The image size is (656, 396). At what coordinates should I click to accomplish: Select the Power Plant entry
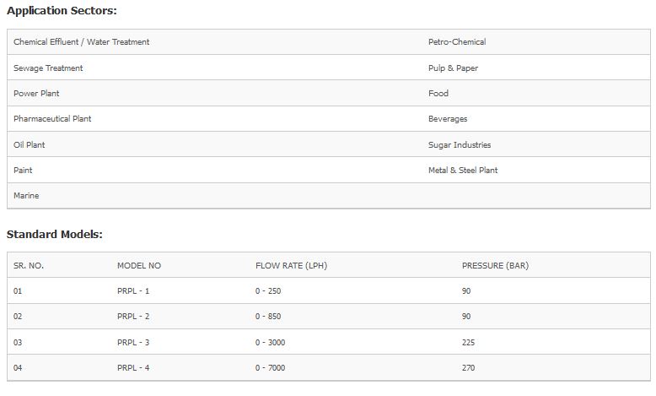click(36, 94)
